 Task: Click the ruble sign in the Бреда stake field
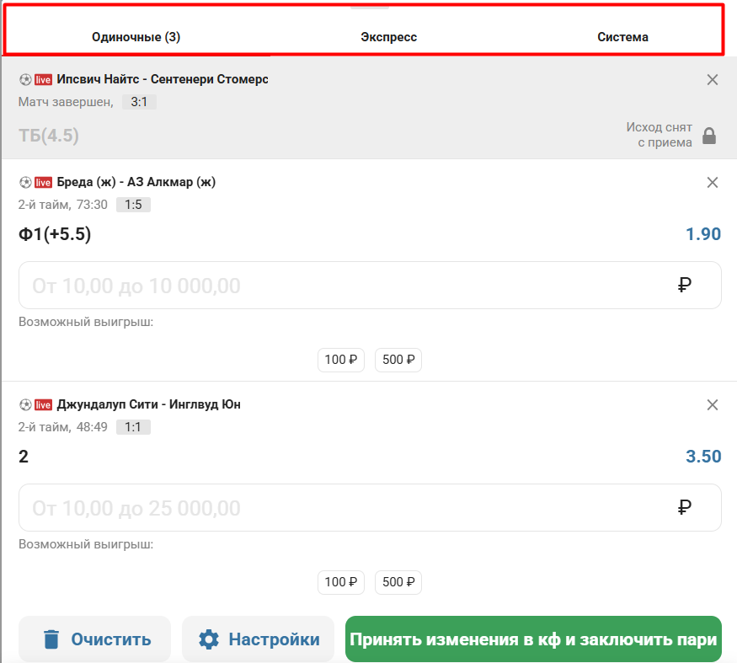click(684, 285)
